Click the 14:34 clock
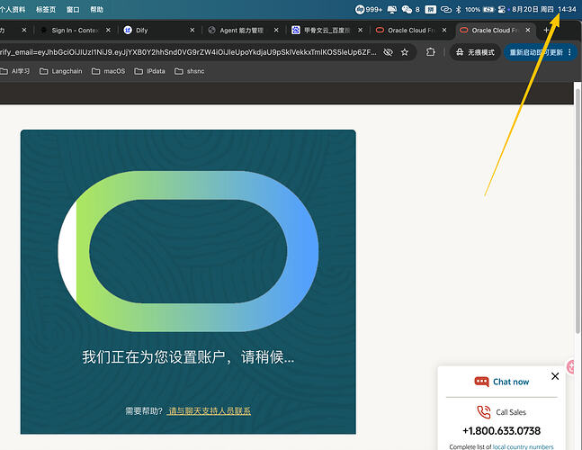Screen dimensions: 582x450 pyautogui.click(x=567, y=9)
